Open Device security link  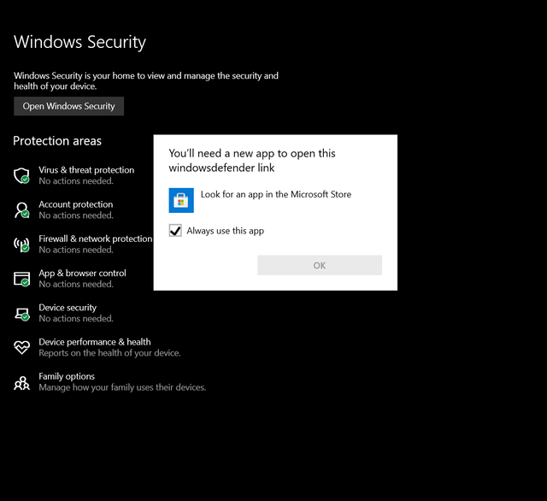[68, 308]
